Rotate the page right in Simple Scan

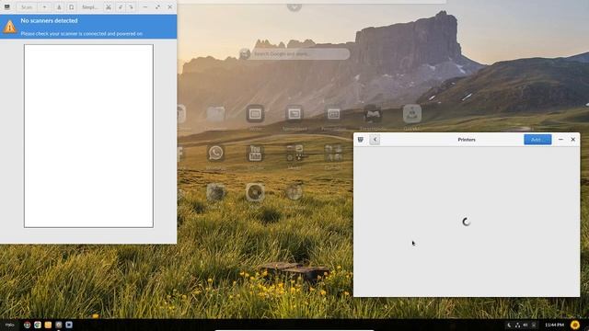[x=131, y=7]
